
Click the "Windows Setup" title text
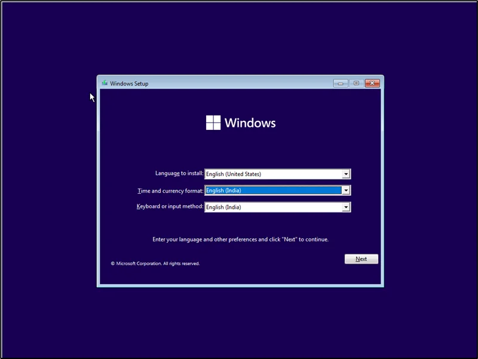point(129,84)
